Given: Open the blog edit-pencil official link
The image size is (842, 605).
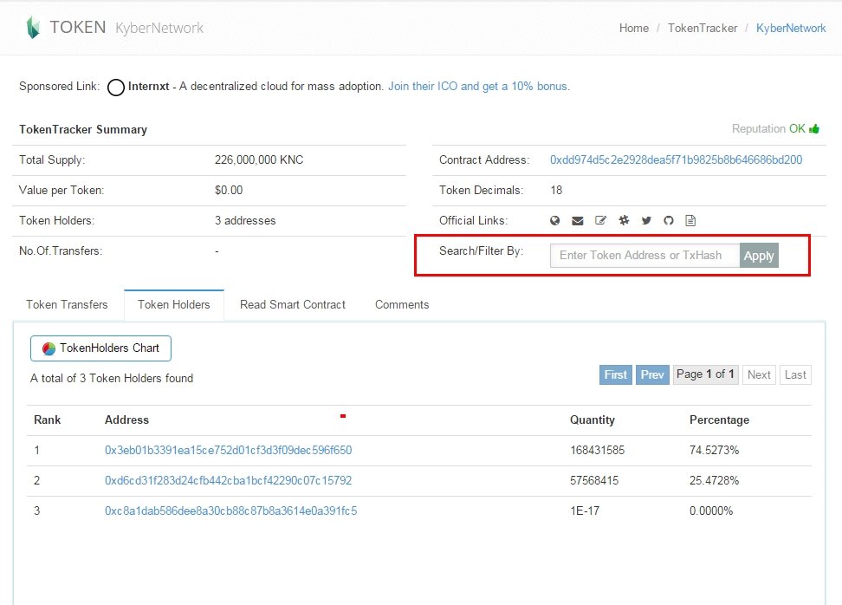Looking at the screenshot, I should [x=600, y=220].
